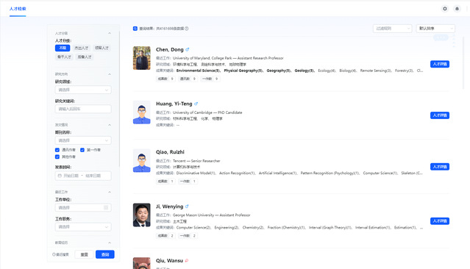Open Chen, Dong's profile photo
The image size is (470, 269).
pos(142,58)
